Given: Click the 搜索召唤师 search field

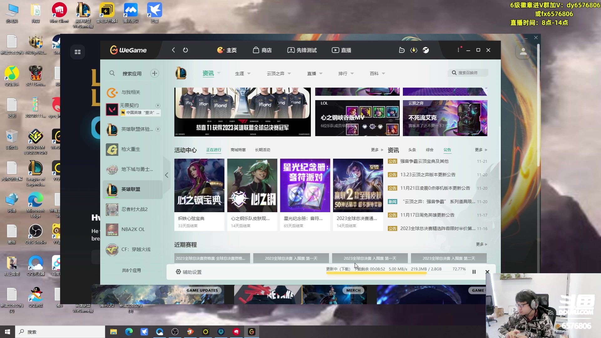Looking at the screenshot, I should [x=468, y=73].
